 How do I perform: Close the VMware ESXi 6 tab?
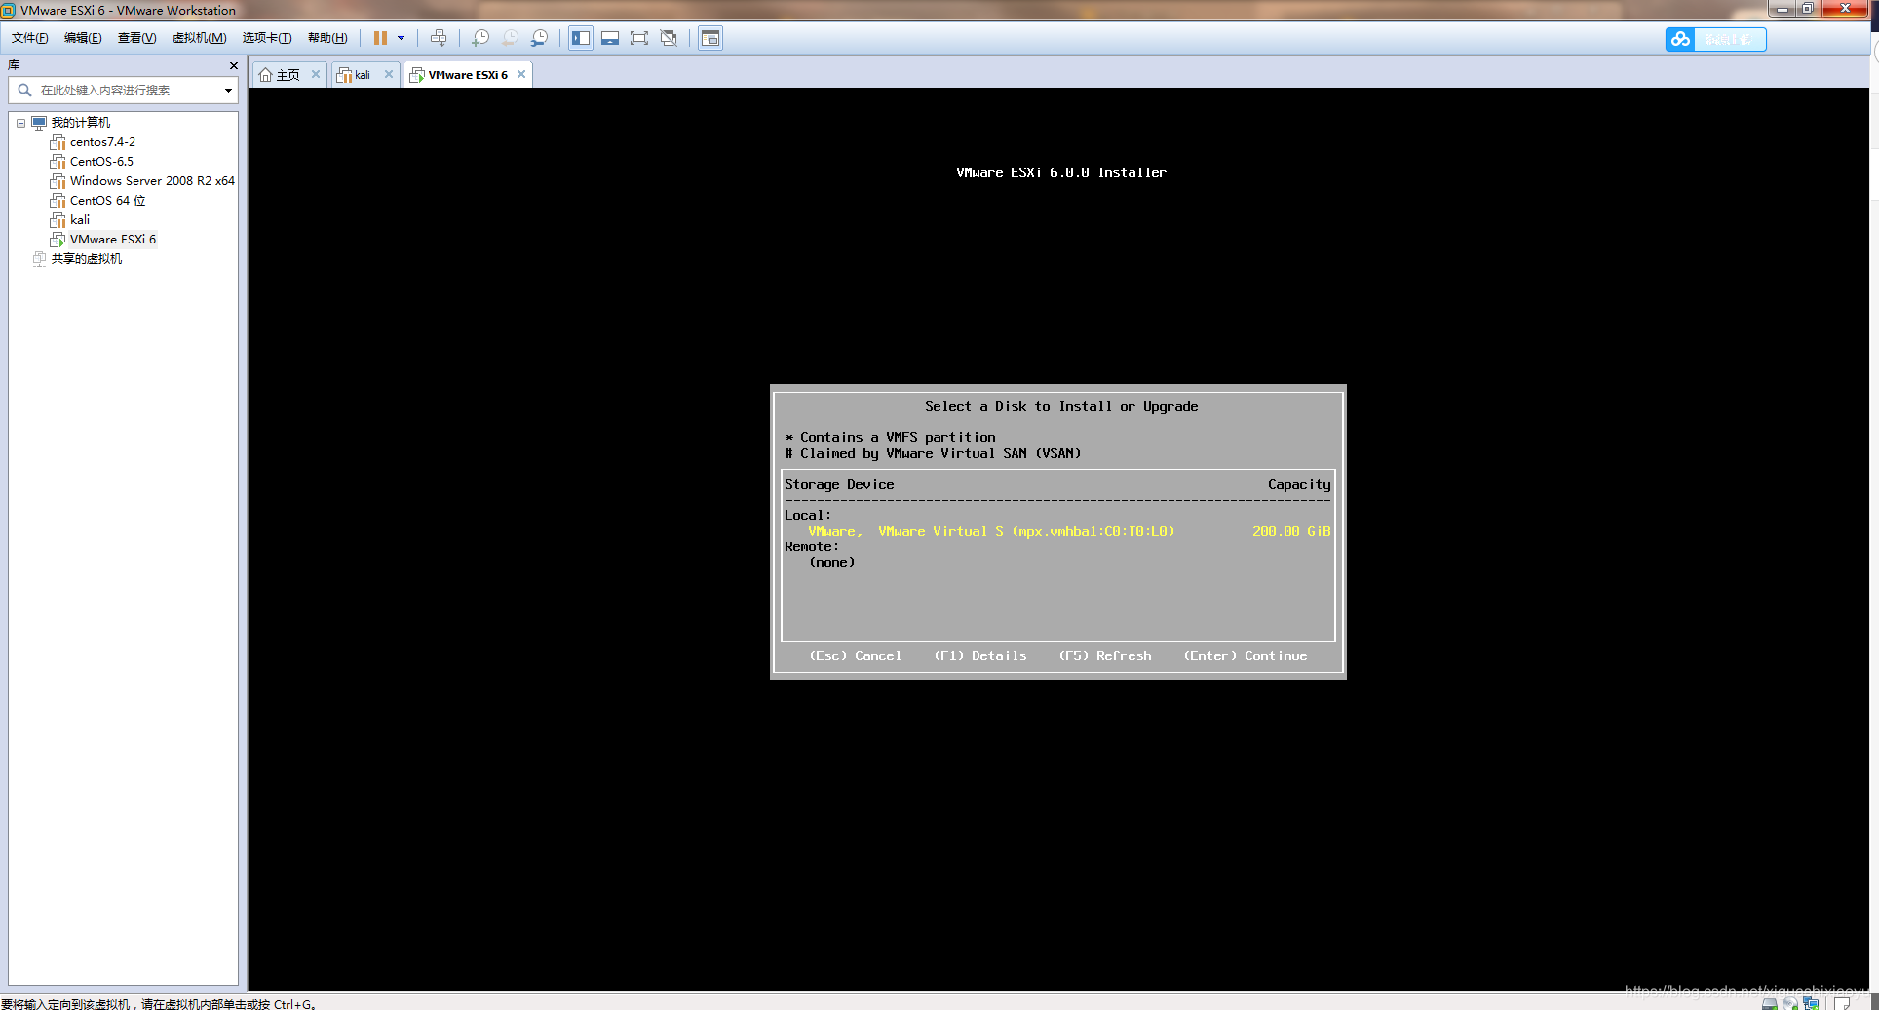point(521,74)
